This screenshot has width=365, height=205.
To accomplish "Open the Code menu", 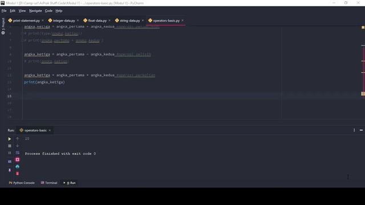I will tap(48, 11).
